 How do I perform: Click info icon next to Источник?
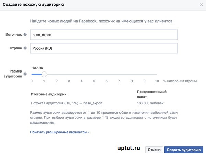[x=25, y=35]
